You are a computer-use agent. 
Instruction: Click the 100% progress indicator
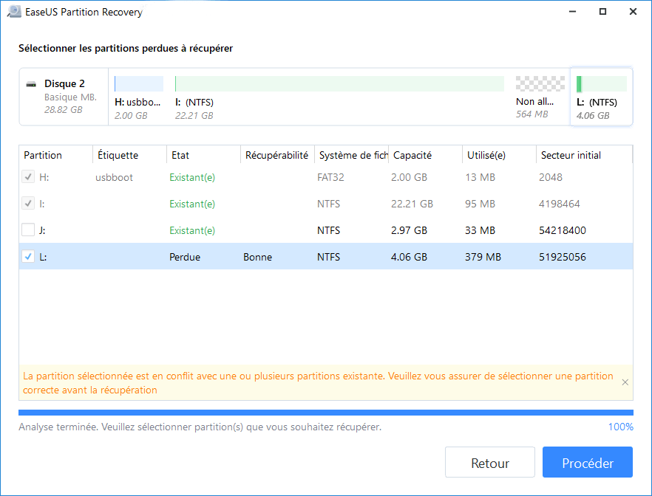click(620, 427)
